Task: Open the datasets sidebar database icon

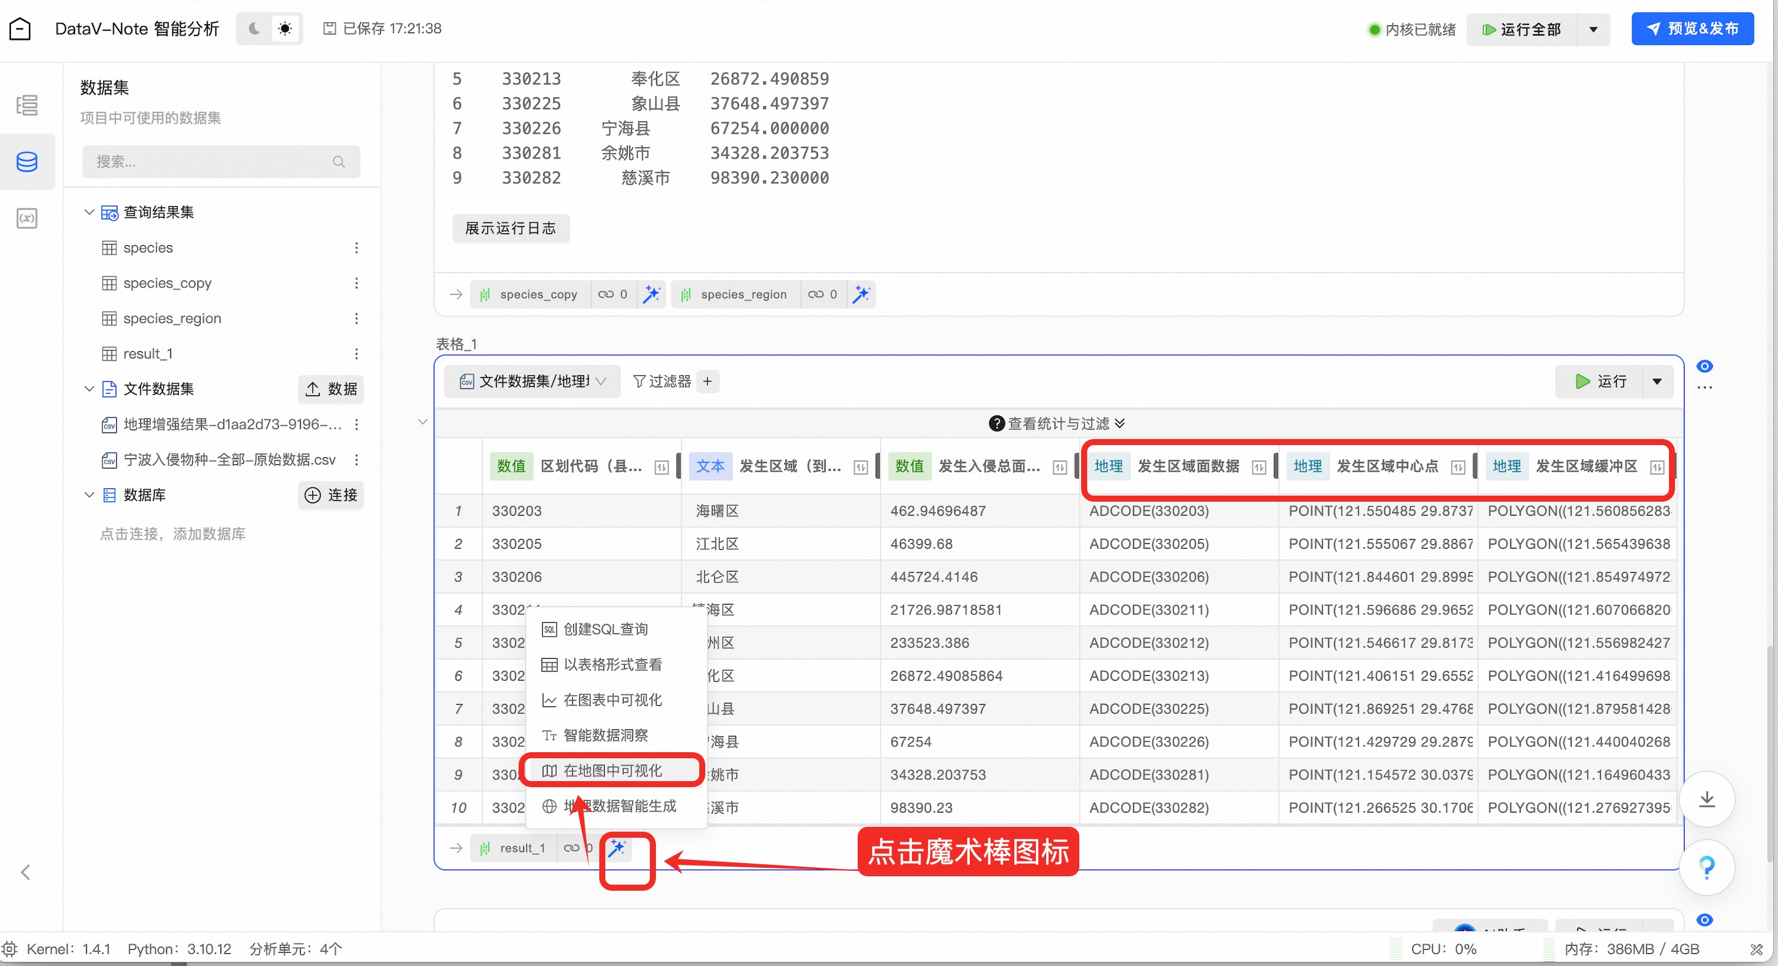Action: (x=27, y=161)
